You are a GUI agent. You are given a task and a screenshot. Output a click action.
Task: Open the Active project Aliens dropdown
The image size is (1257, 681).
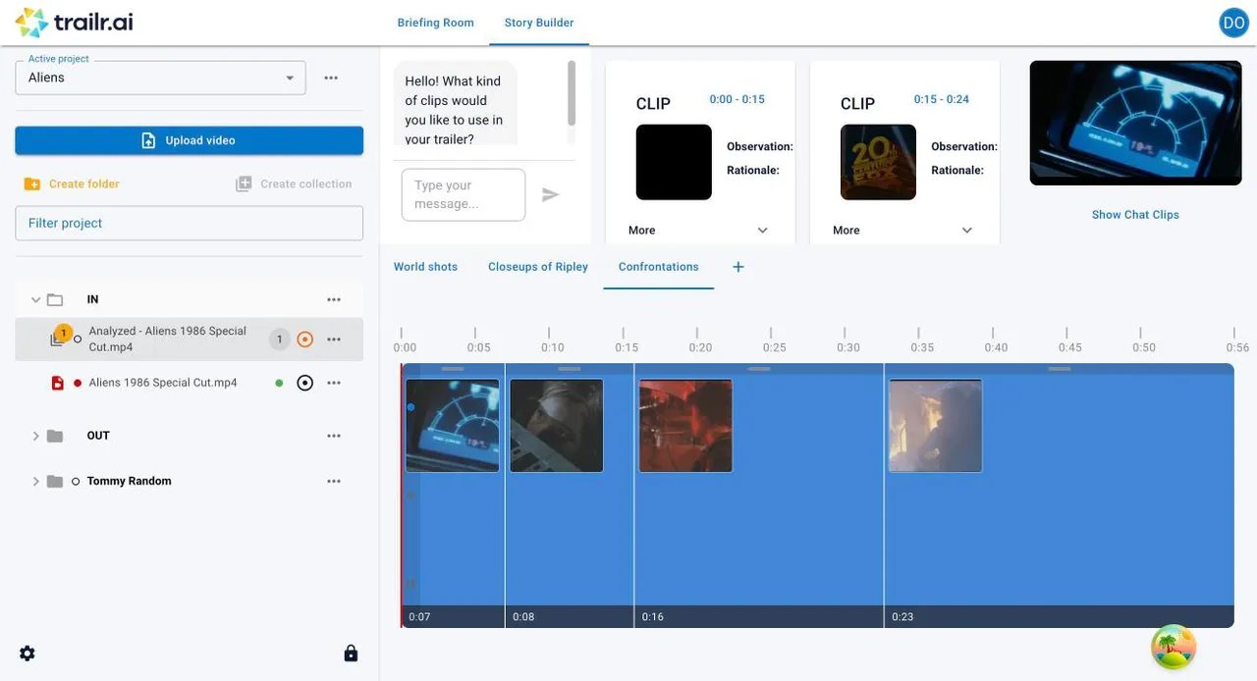pos(160,78)
